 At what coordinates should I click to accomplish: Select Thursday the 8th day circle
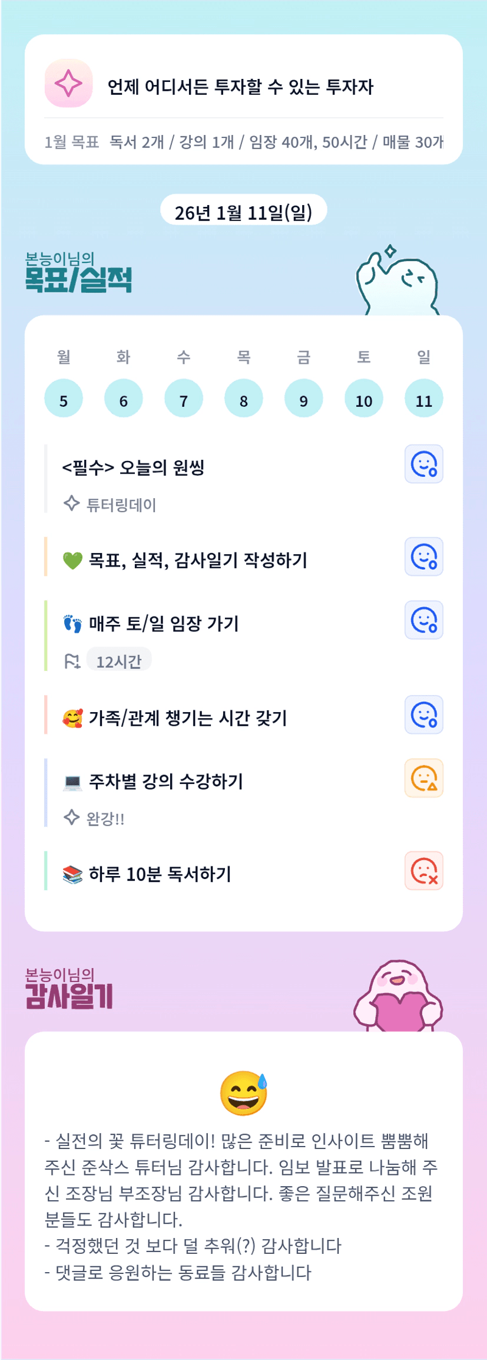(x=243, y=399)
